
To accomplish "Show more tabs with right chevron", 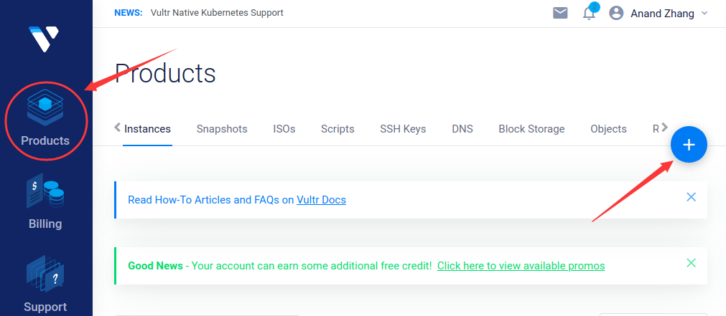I will [664, 127].
